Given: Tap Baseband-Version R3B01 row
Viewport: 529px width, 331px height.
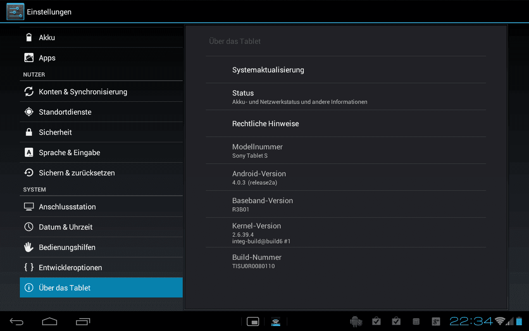Looking at the screenshot, I should point(346,204).
